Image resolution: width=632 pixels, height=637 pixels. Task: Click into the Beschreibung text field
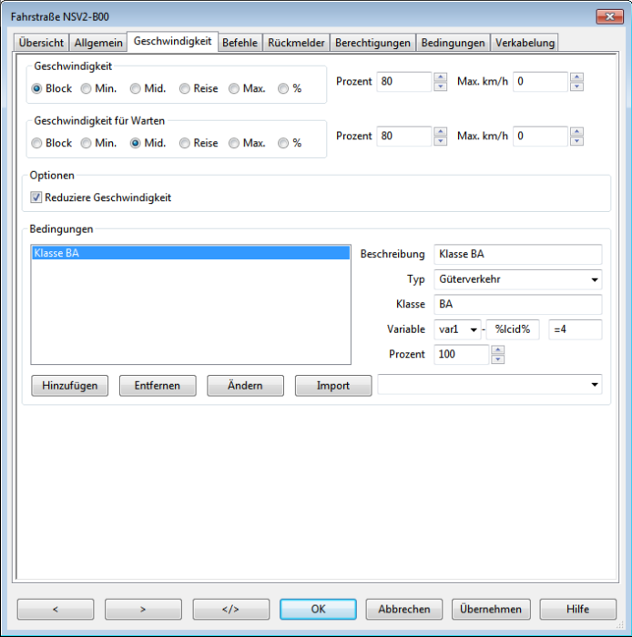(517, 254)
